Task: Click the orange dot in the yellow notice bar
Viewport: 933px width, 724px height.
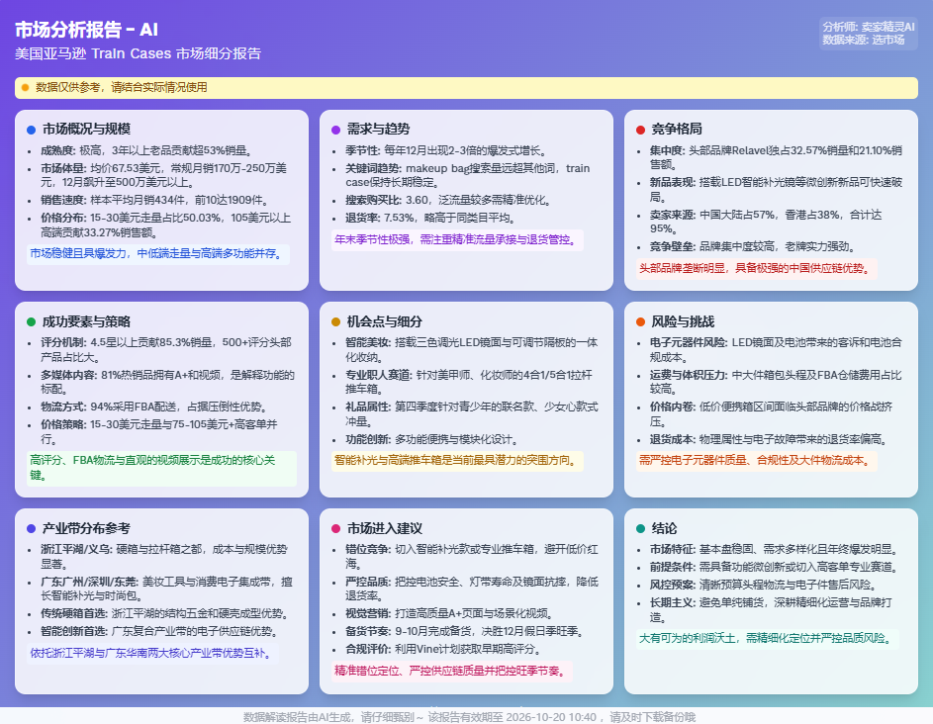Action: (25, 87)
